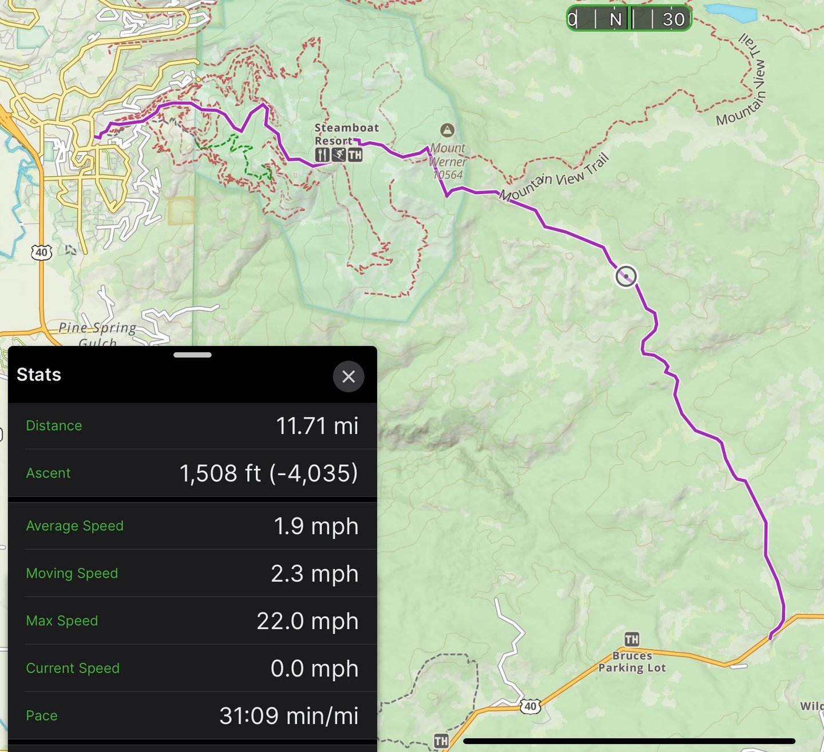The height and width of the screenshot is (752, 824).
Task: Tap the Stats panel drag handle
Action: point(193,355)
